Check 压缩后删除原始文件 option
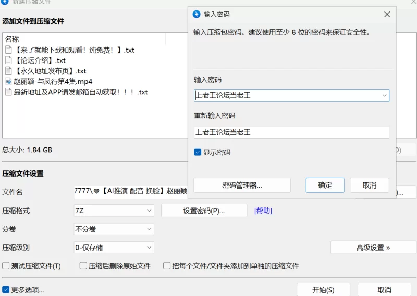 (x=83, y=266)
